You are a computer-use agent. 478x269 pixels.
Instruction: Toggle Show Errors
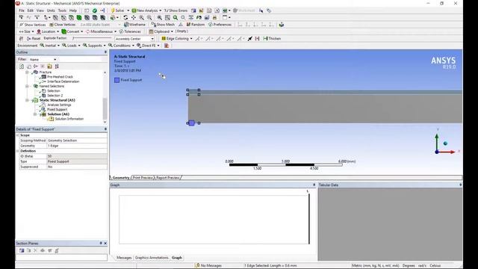coord(176,10)
